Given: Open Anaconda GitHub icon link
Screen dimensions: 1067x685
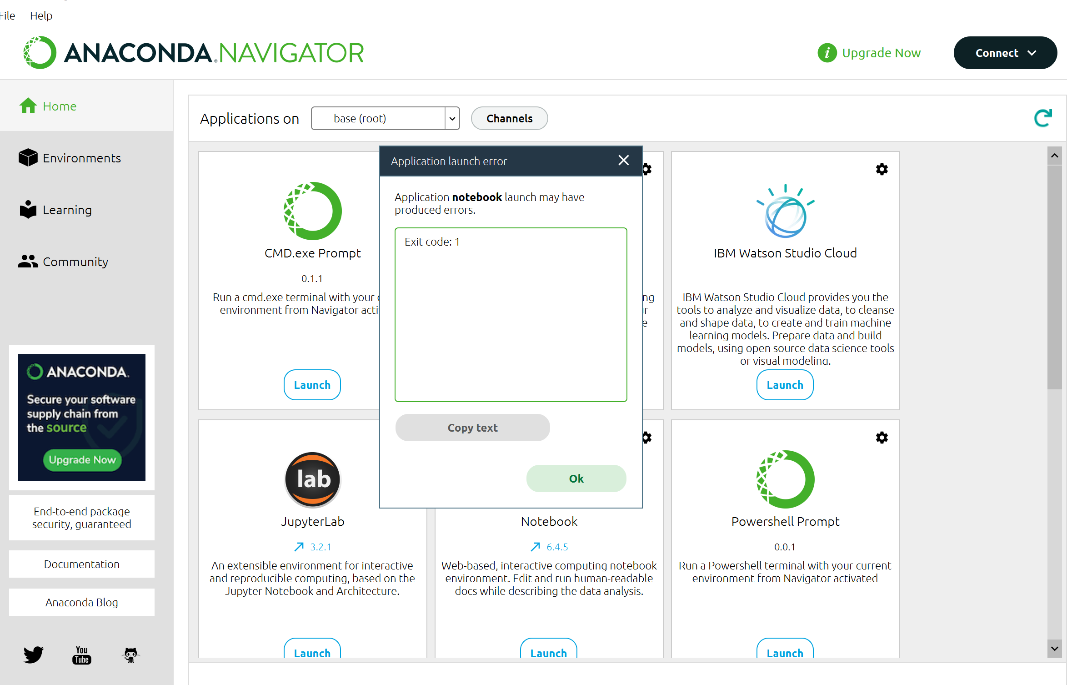Looking at the screenshot, I should pos(130,655).
